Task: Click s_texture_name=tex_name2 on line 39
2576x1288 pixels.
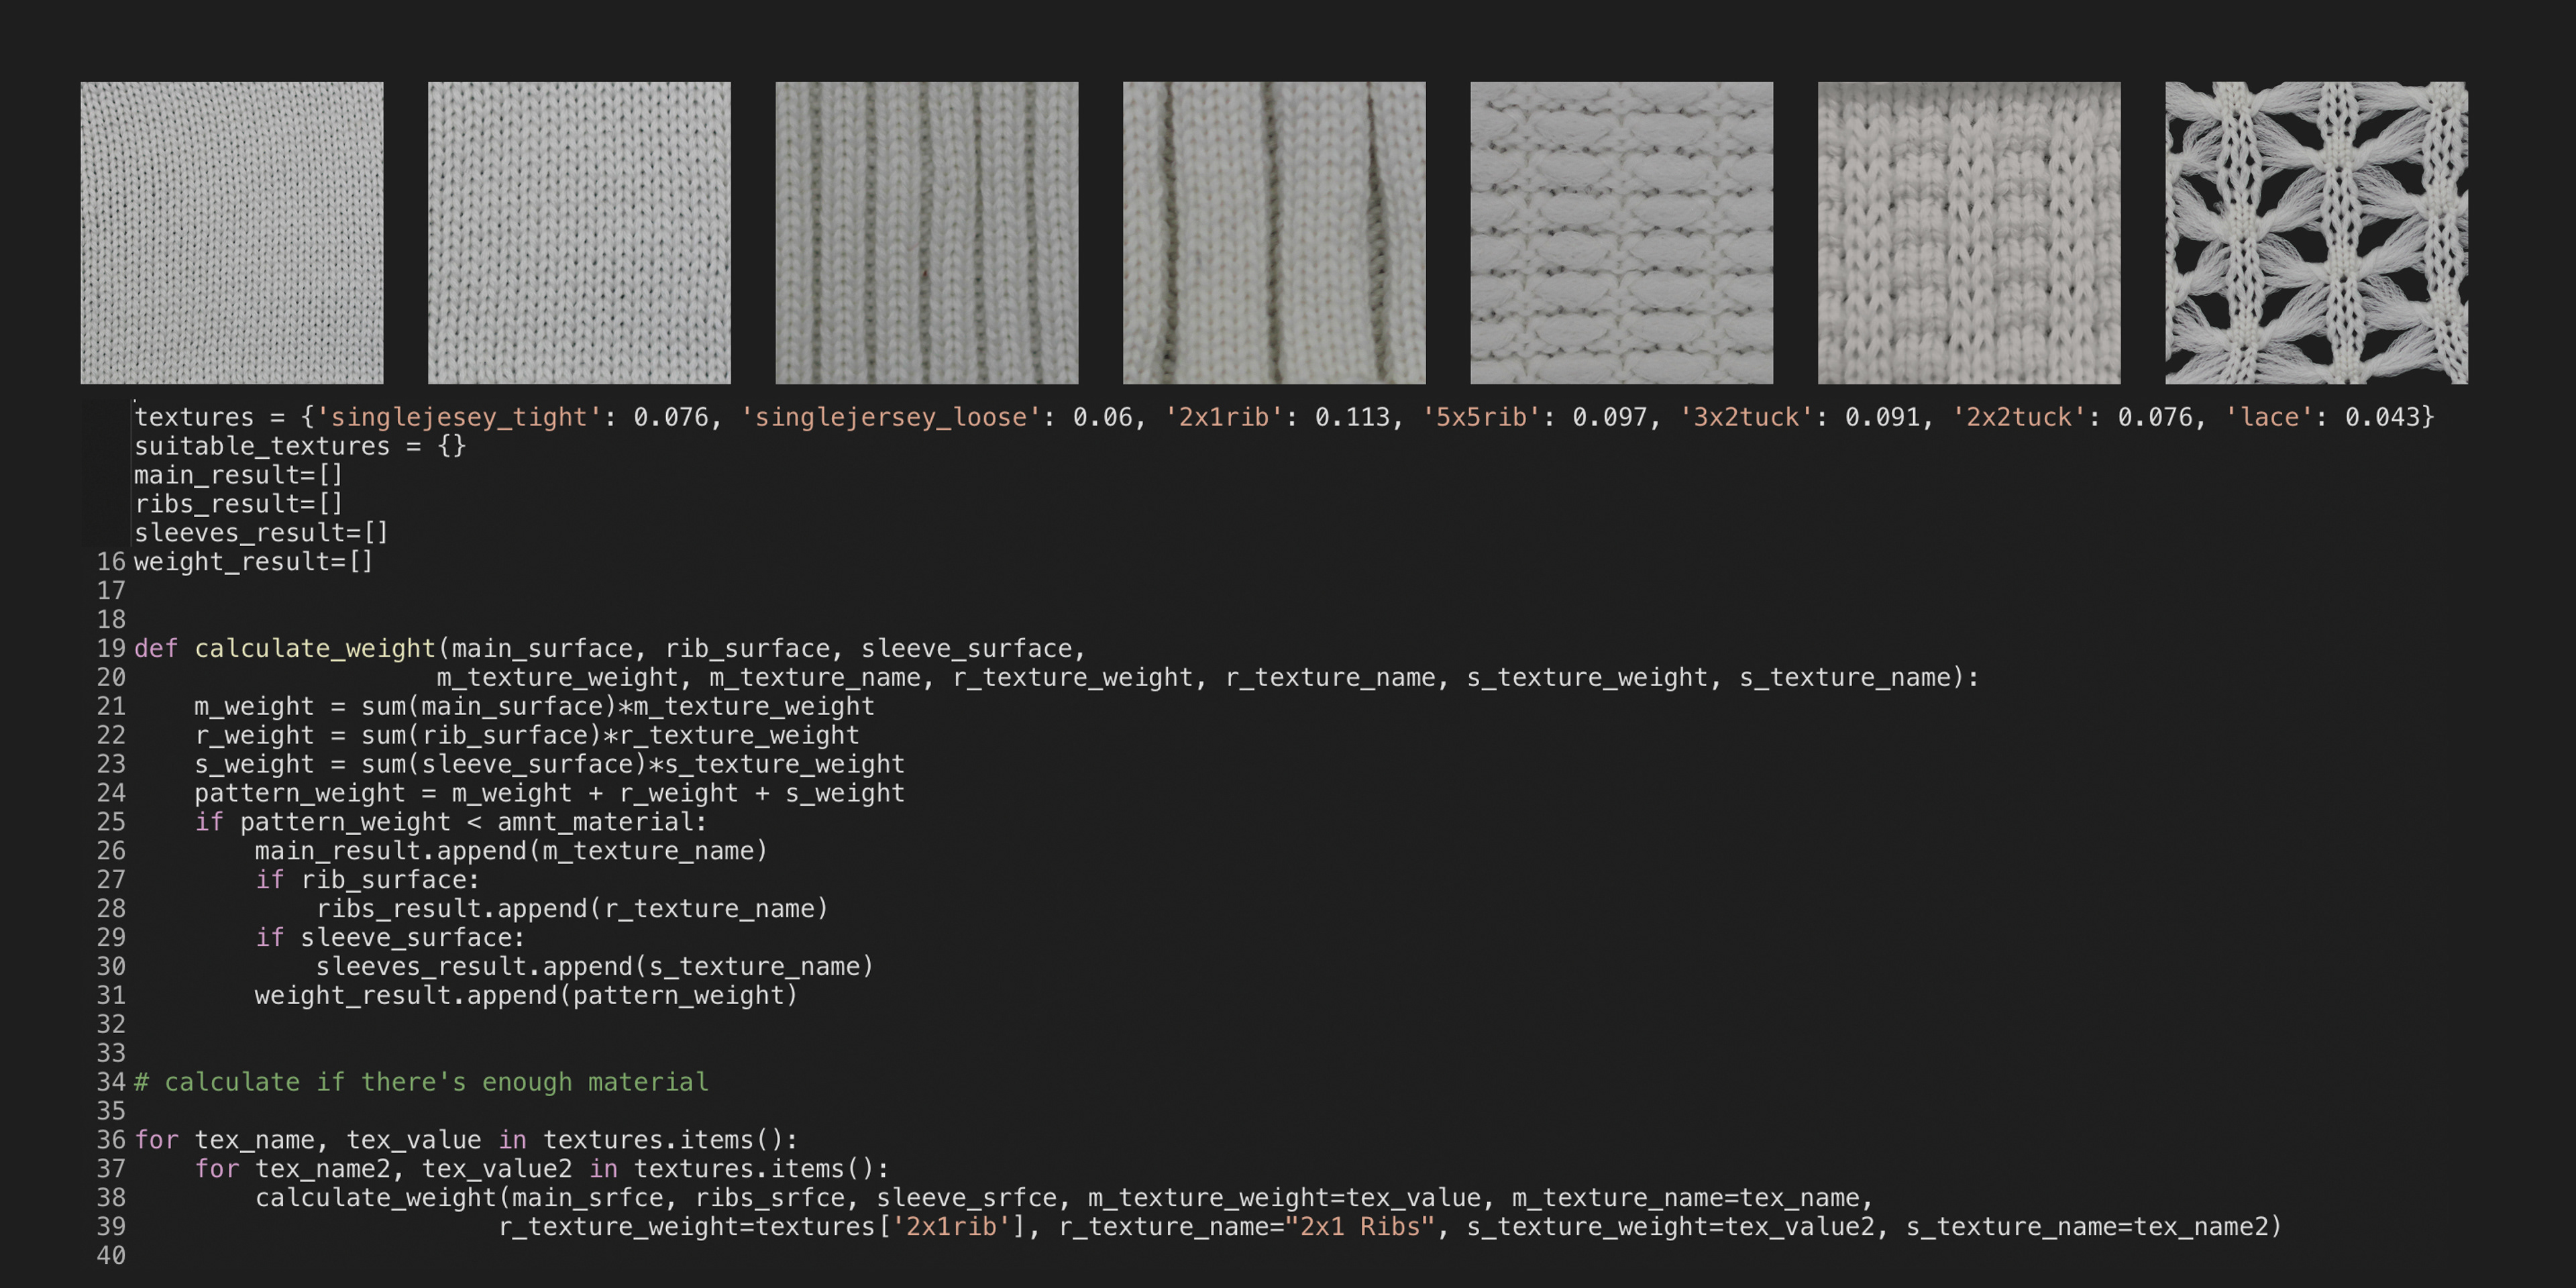Action: click(x=2086, y=1228)
